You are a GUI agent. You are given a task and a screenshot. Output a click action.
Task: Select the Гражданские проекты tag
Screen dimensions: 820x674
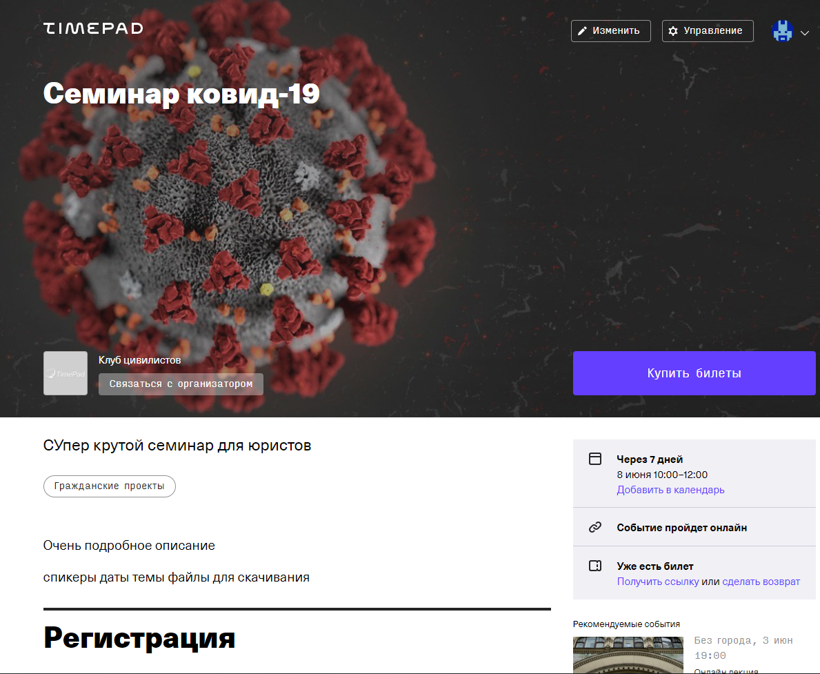pos(109,486)
